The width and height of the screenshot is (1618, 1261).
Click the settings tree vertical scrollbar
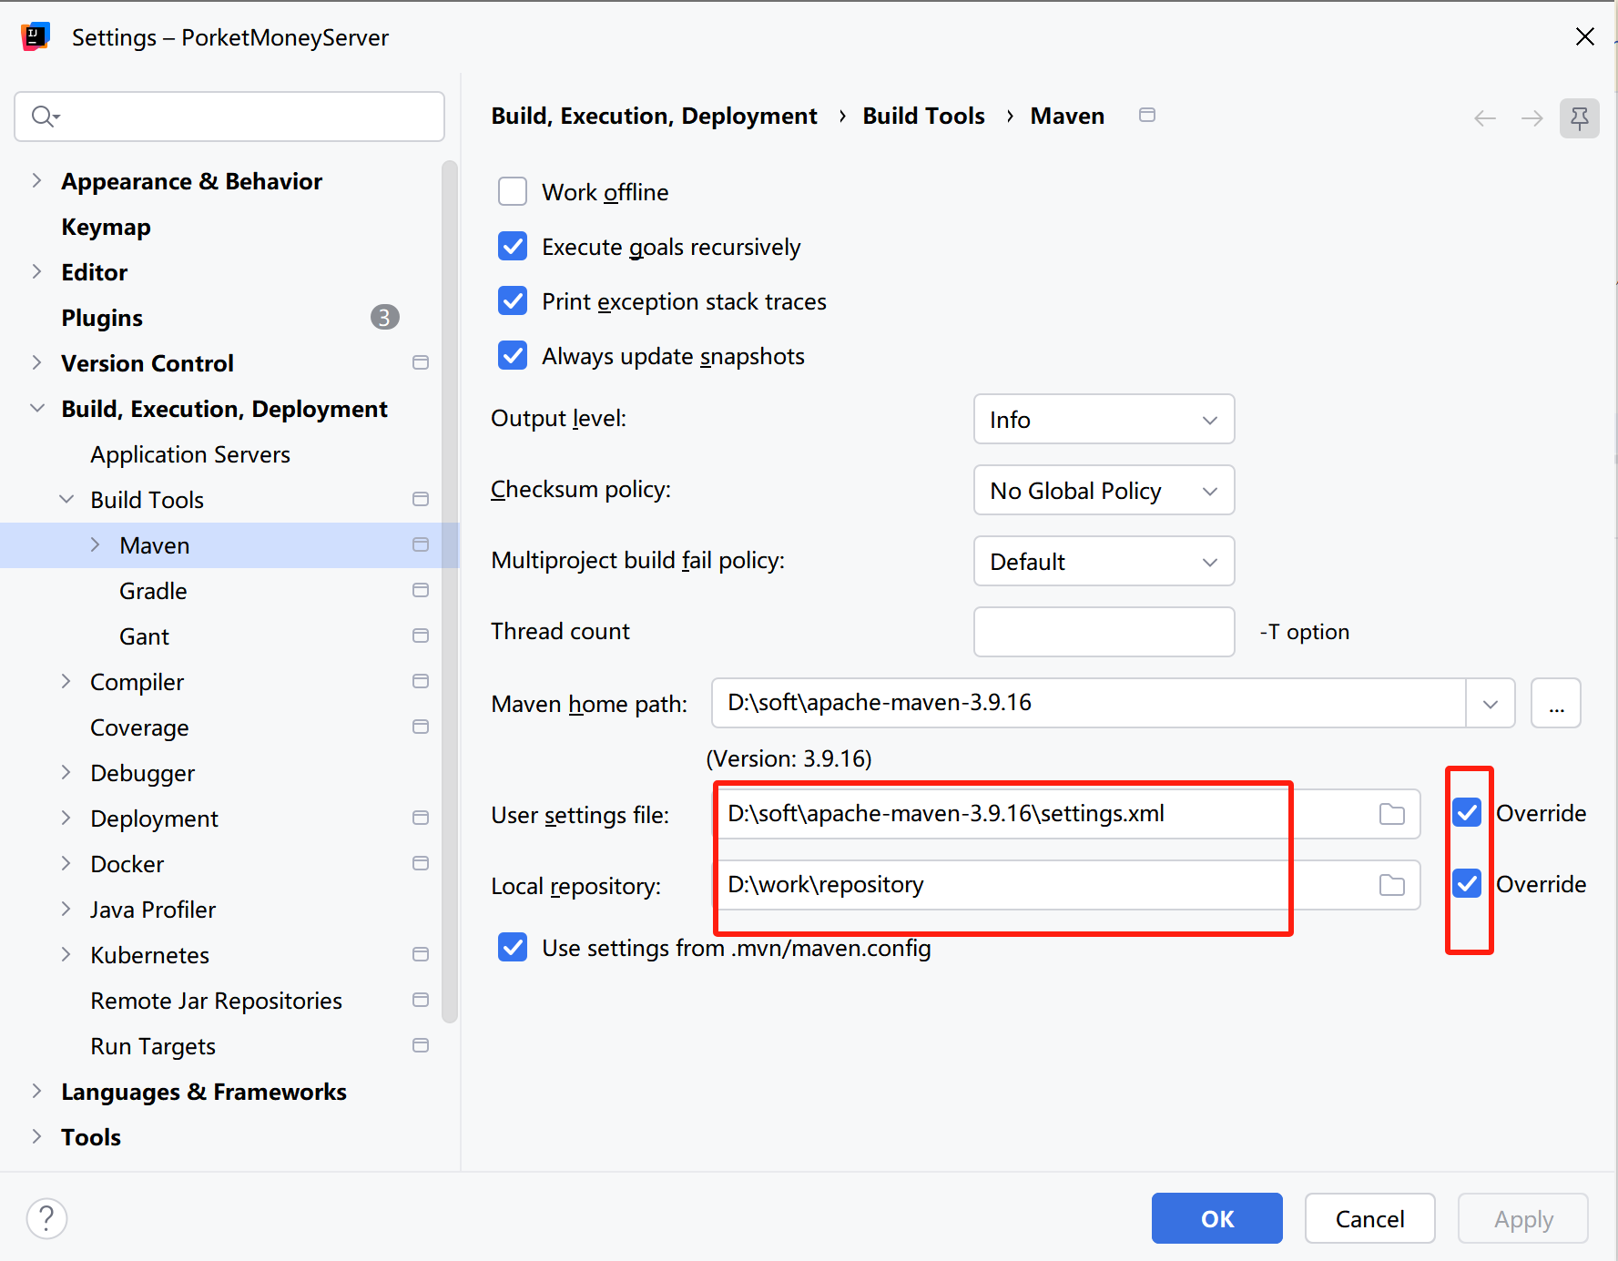(449, 592)
